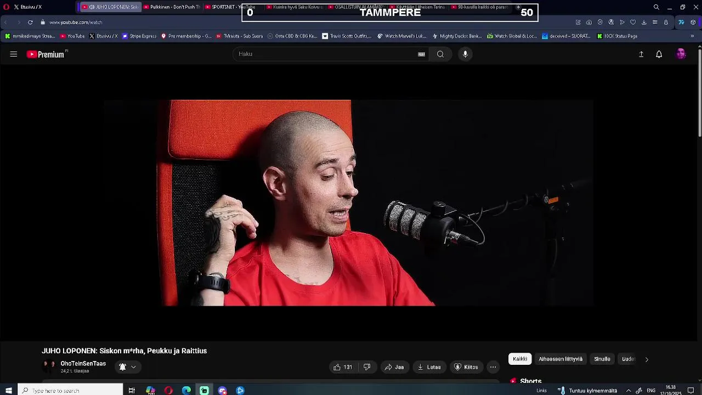This screenshot has height=395, width=702.
Task: Switch to Pulkkinen - Don't Push tab
Action: click(x=172, y=7)
